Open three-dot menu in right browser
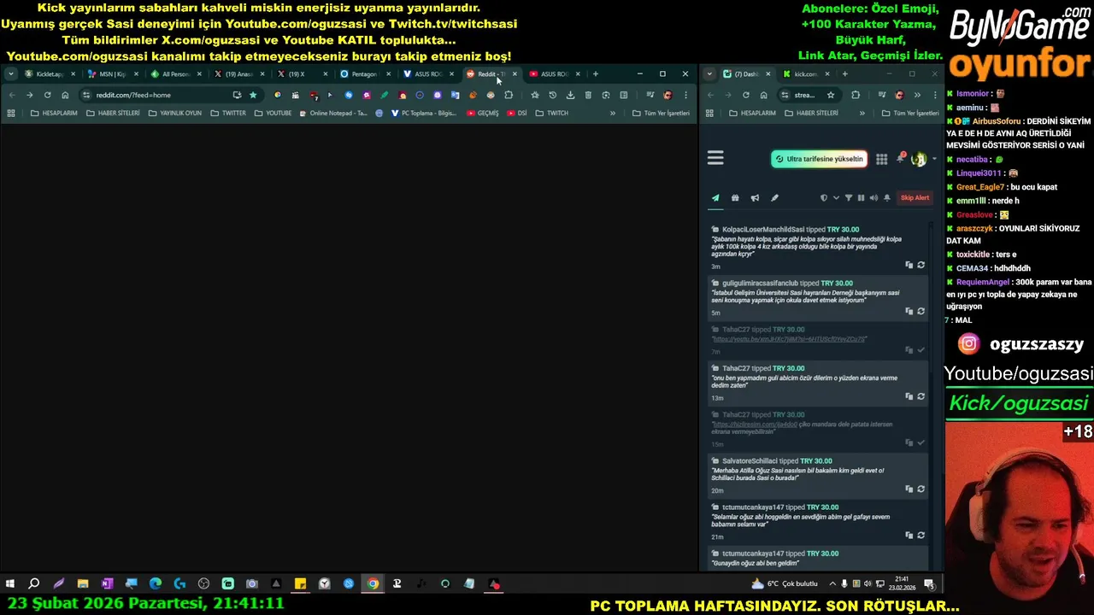 point(934,95)
